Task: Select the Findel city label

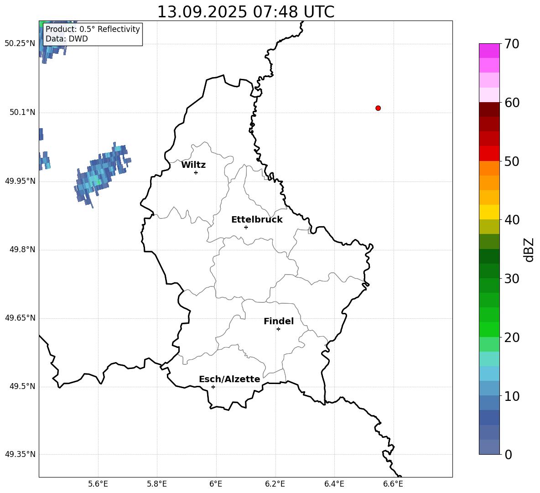Action: pyautogui.click(x=279, y=321)
